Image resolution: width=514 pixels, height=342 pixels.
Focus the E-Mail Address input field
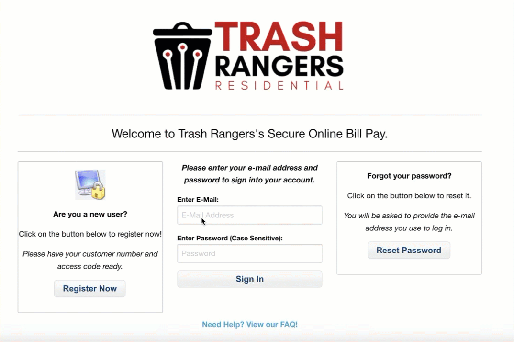pyautogui.click(x=250, y=215)
